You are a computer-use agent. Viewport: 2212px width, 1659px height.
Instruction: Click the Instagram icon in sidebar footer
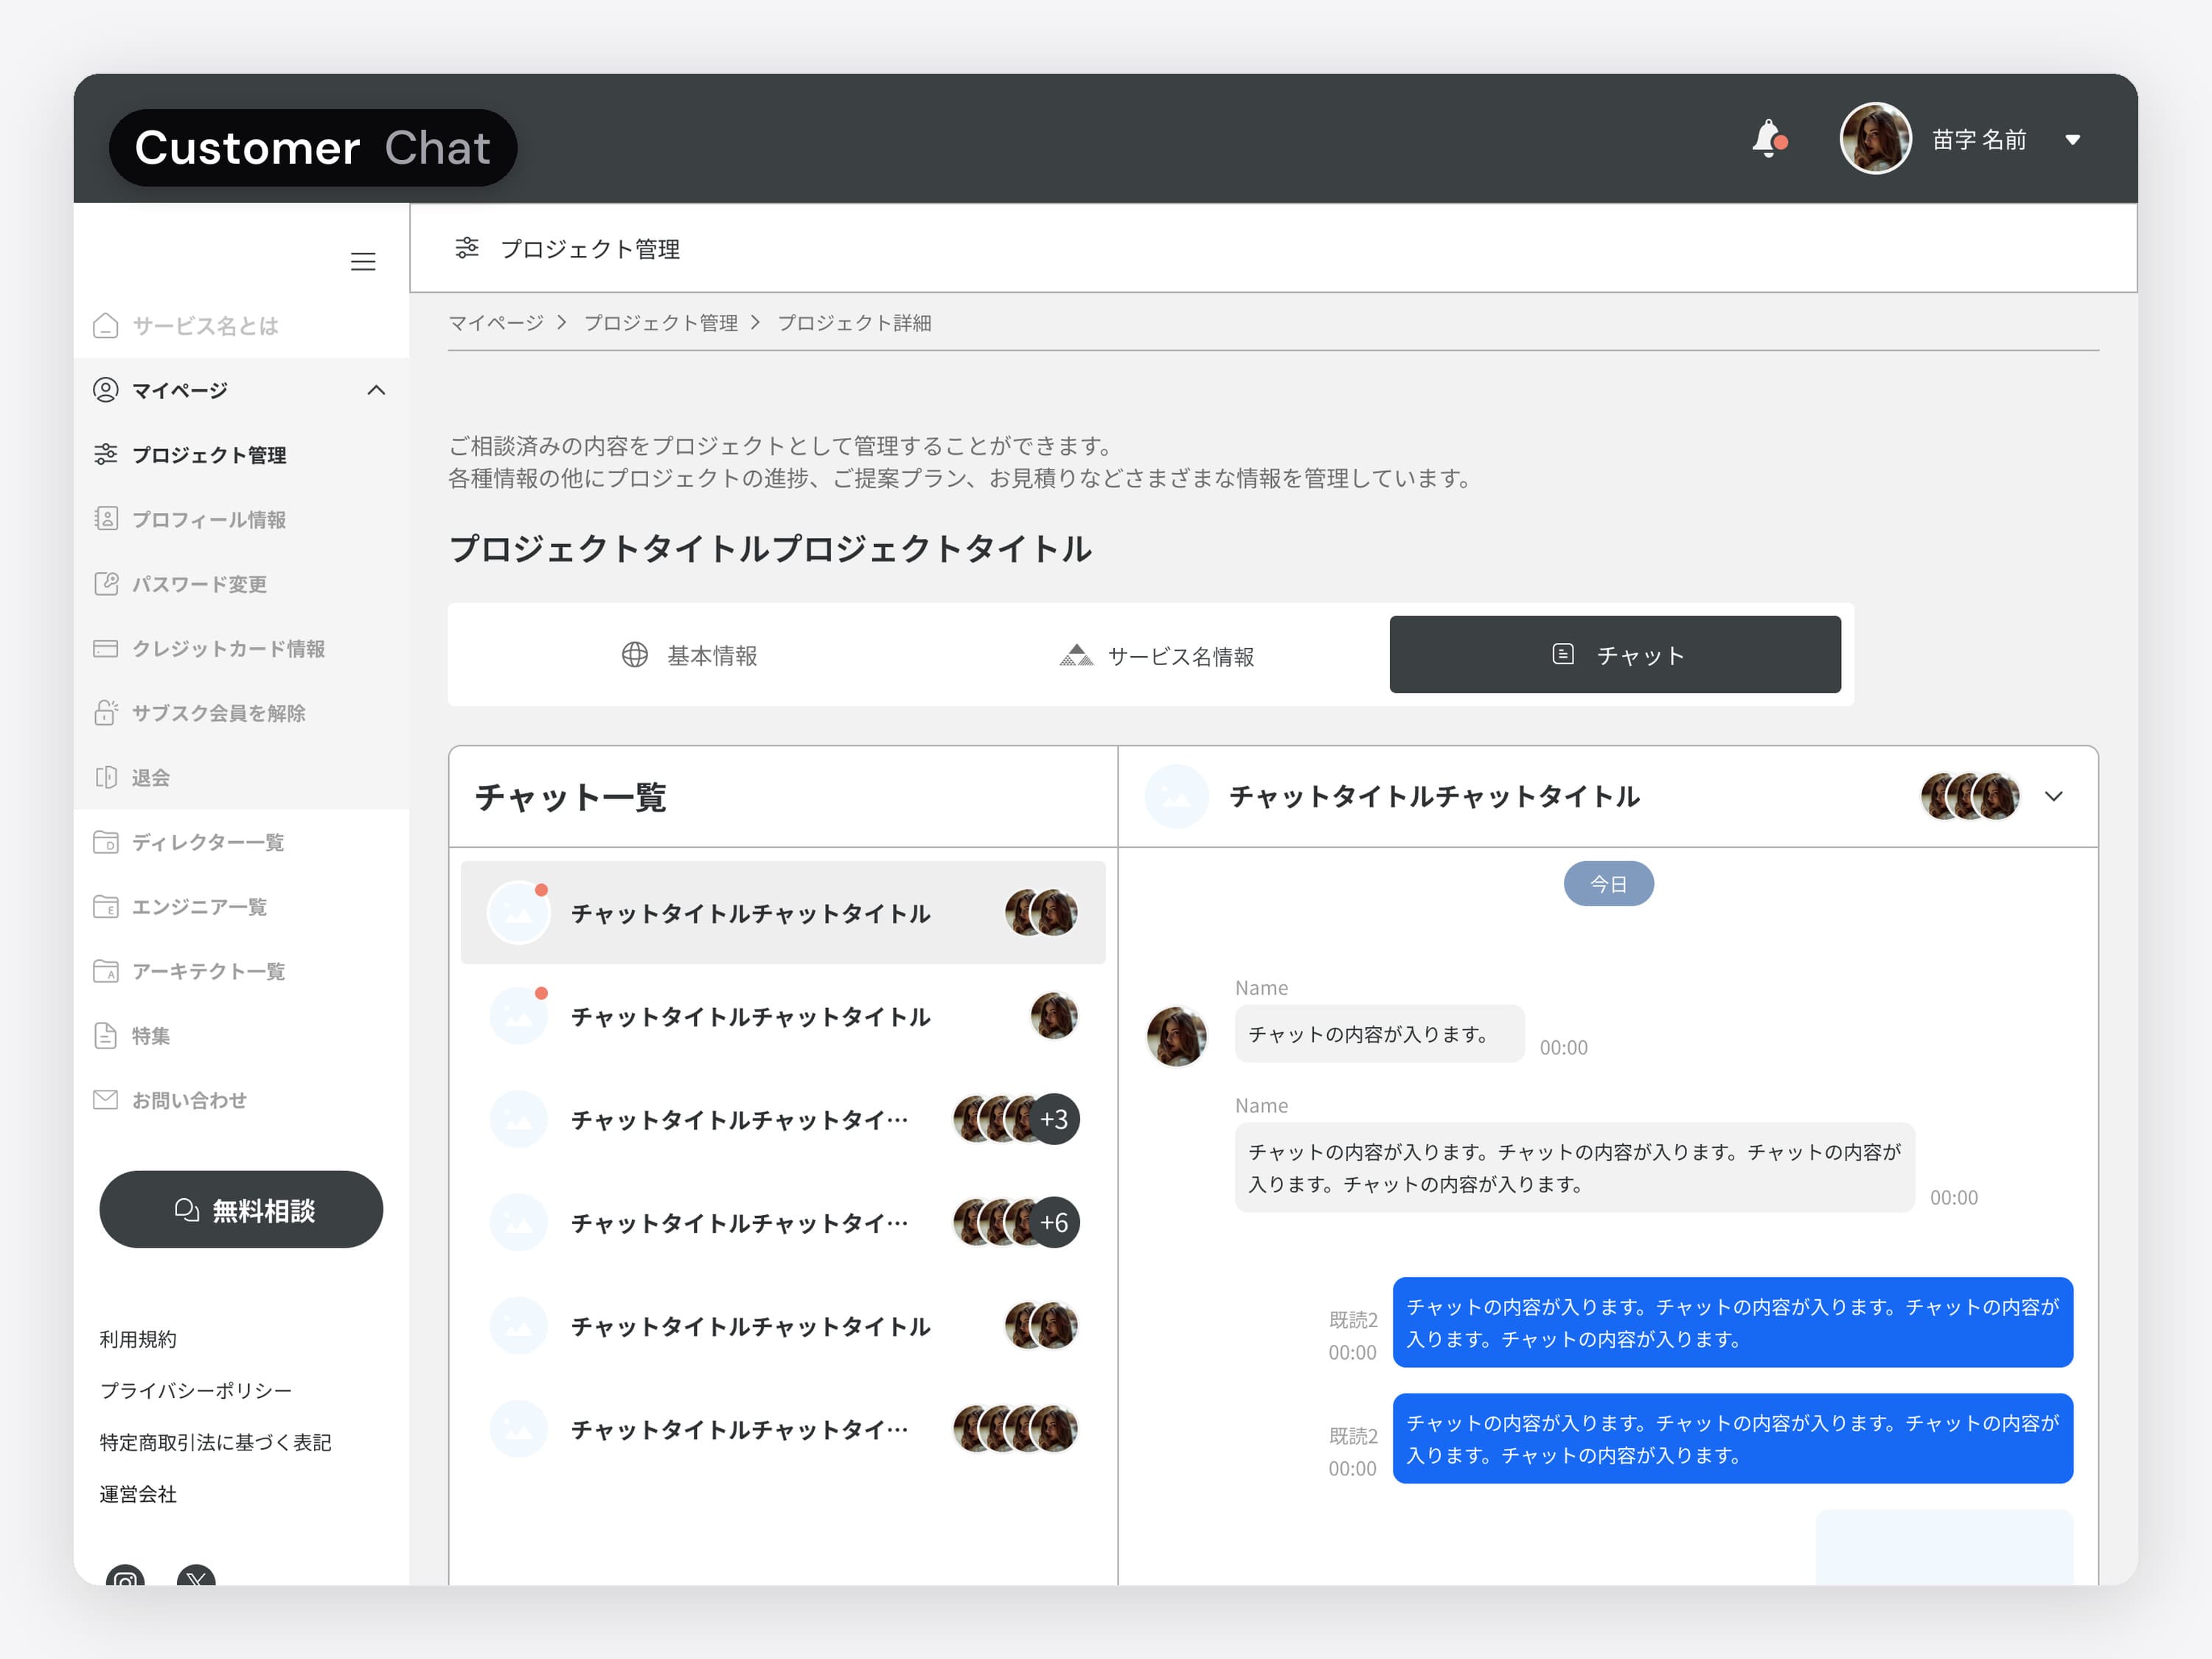pos(125,1576)
